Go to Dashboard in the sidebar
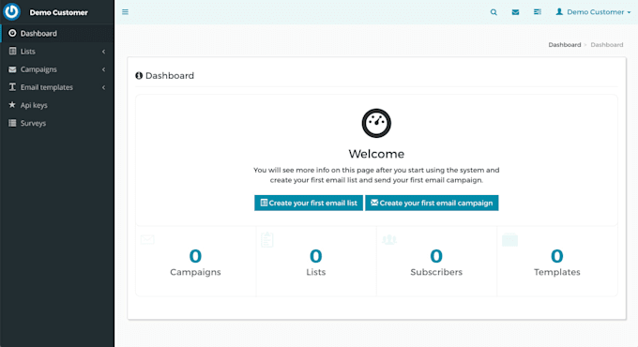The height and width of the screenshot is (347, 638). 57,34
